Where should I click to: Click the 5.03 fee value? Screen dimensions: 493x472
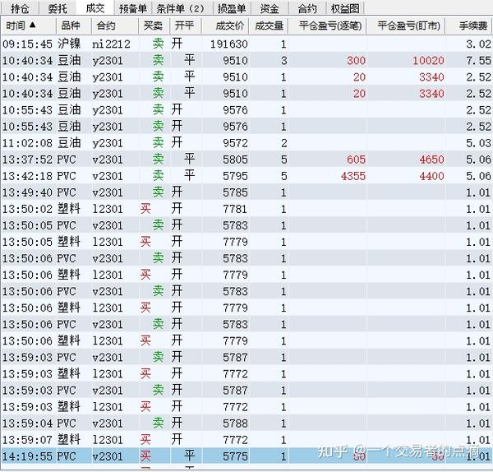point(478,143)
